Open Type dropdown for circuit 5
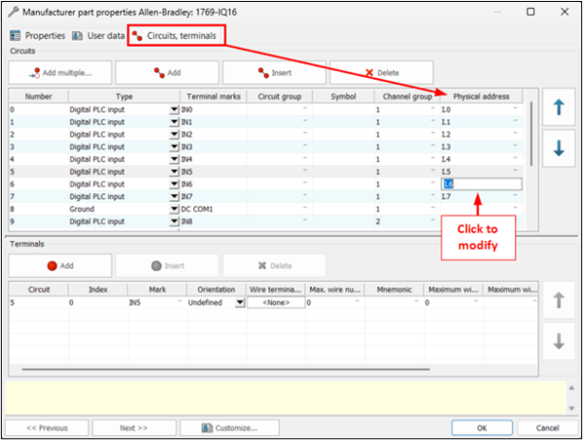The image size is (583, 440). [174, 172]
